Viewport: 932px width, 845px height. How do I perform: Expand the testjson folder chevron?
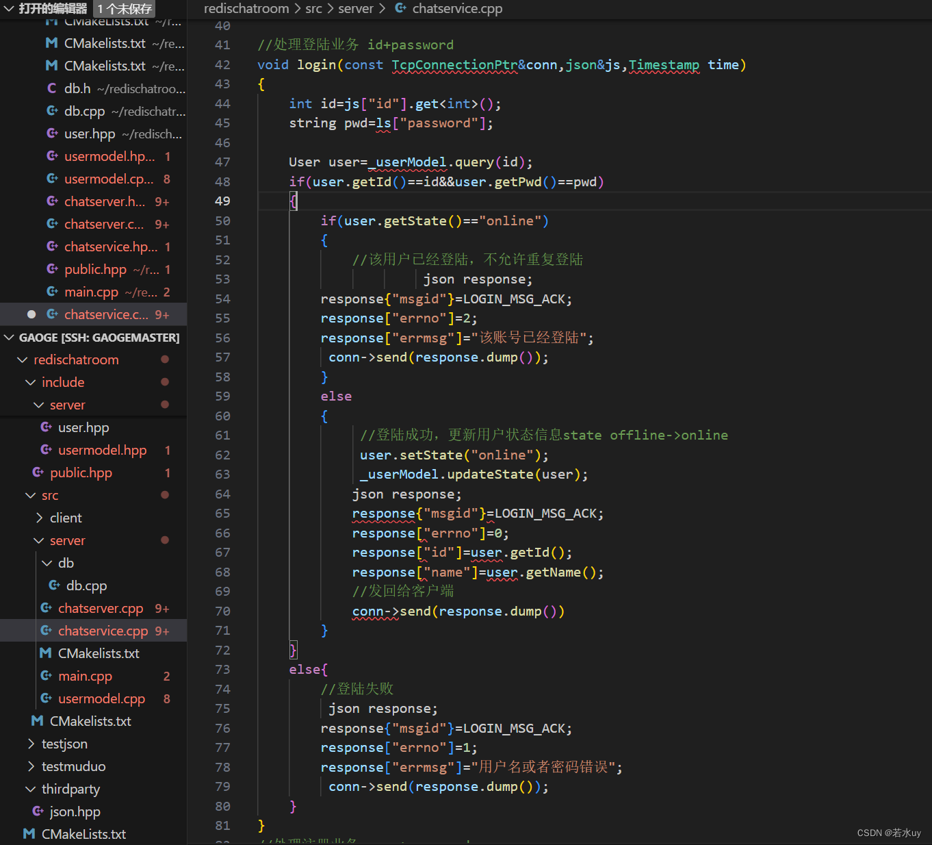(x=31, y=744)
